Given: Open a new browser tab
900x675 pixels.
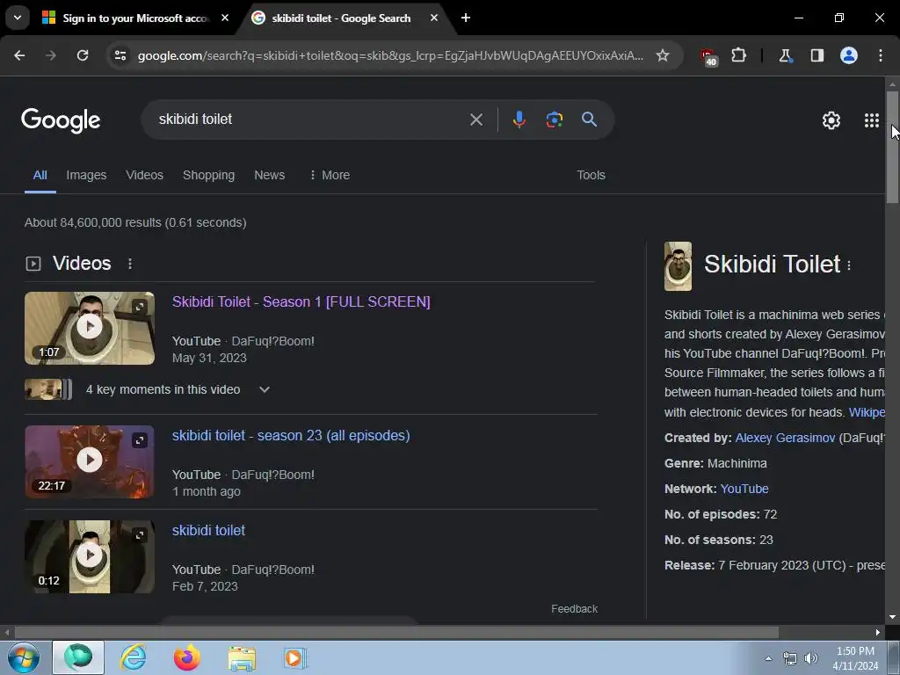Looking at the screenshot, I should point(466,18).
